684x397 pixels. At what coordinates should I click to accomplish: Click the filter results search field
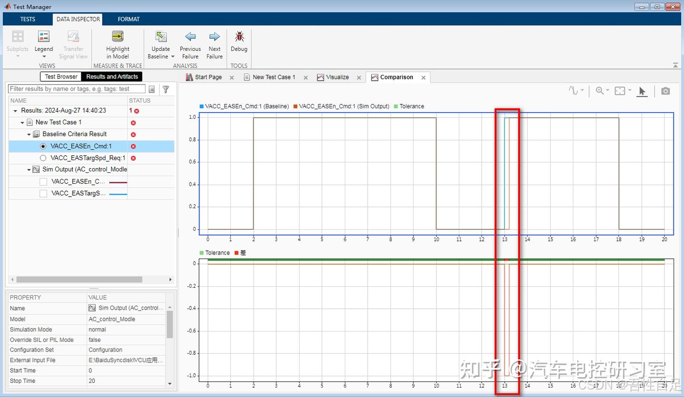click(76, 89)
